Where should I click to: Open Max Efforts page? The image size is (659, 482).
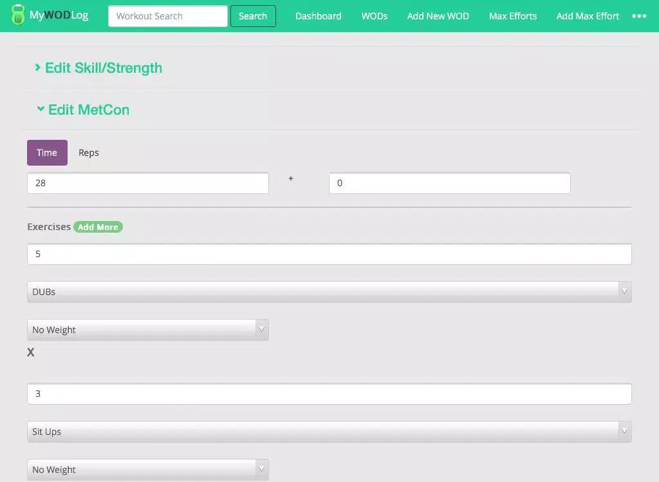pos(513,16)
